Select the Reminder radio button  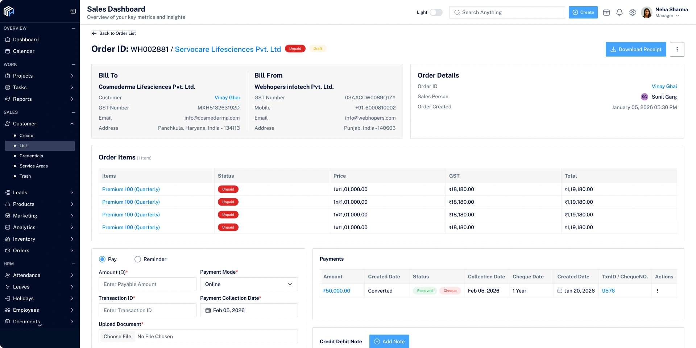click(x=138, y=259)
